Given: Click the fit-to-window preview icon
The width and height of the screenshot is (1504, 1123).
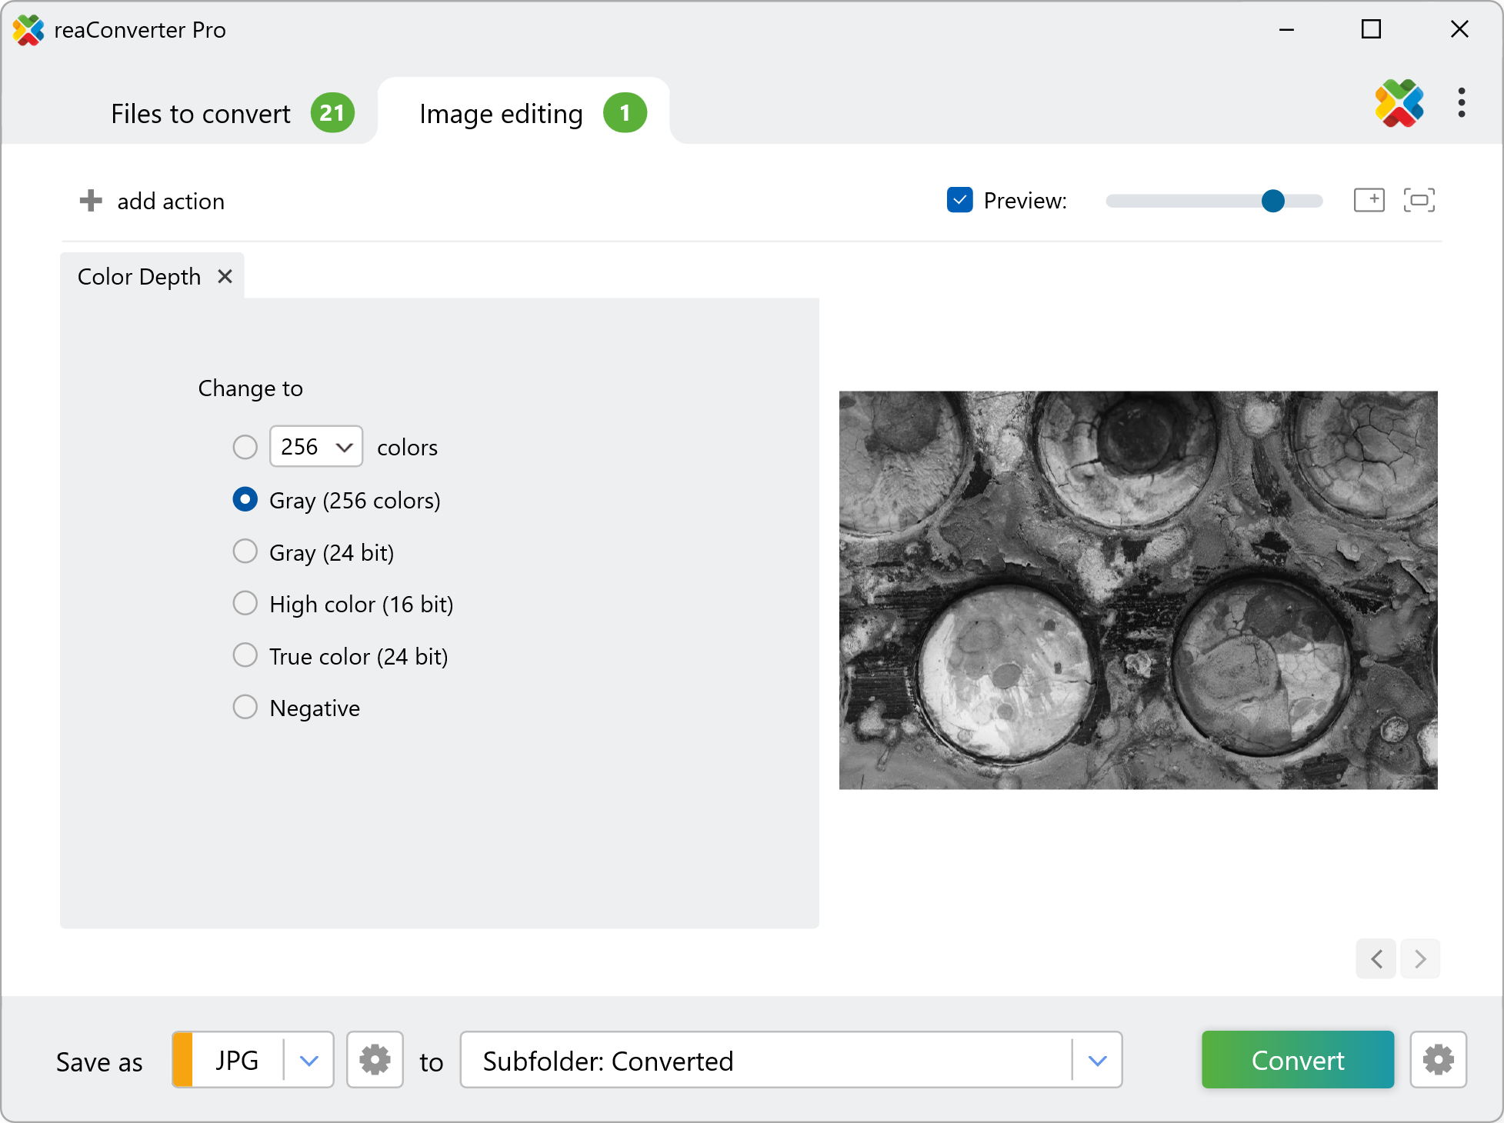Looking at the screenshot, I should click(1419, 201).
